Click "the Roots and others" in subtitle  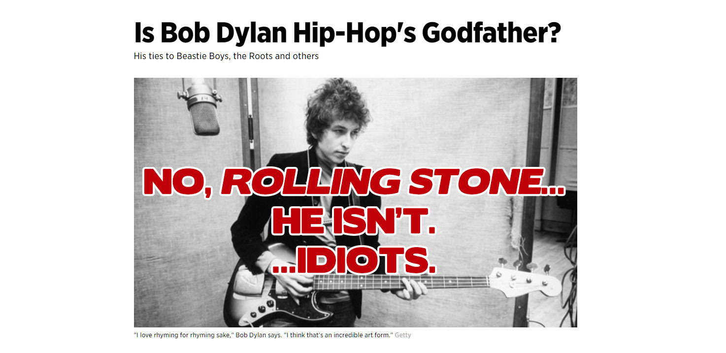click(276, 56)
